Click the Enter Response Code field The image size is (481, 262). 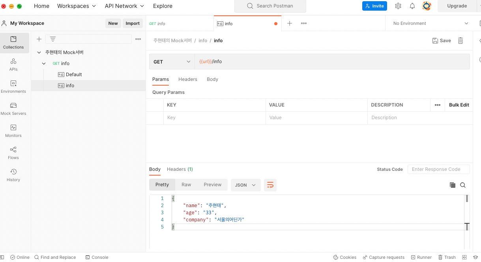[438, 169]
